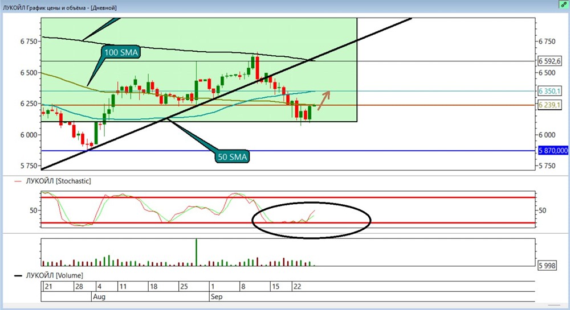Click date 11 on the time axis
The height and width of the screenshot is (310, 570).
123,287
